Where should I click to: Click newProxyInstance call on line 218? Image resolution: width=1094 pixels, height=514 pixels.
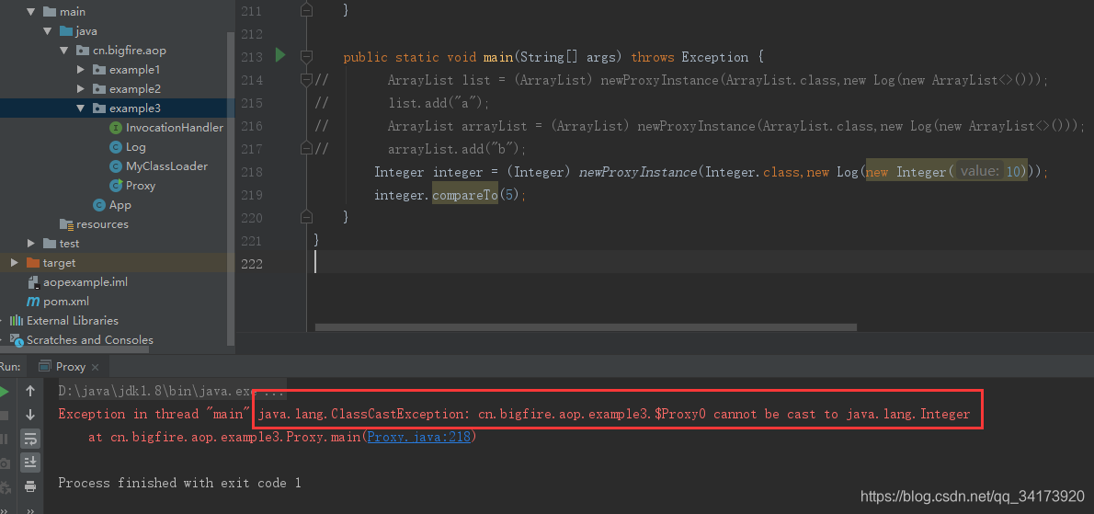(x=638, y=172)
